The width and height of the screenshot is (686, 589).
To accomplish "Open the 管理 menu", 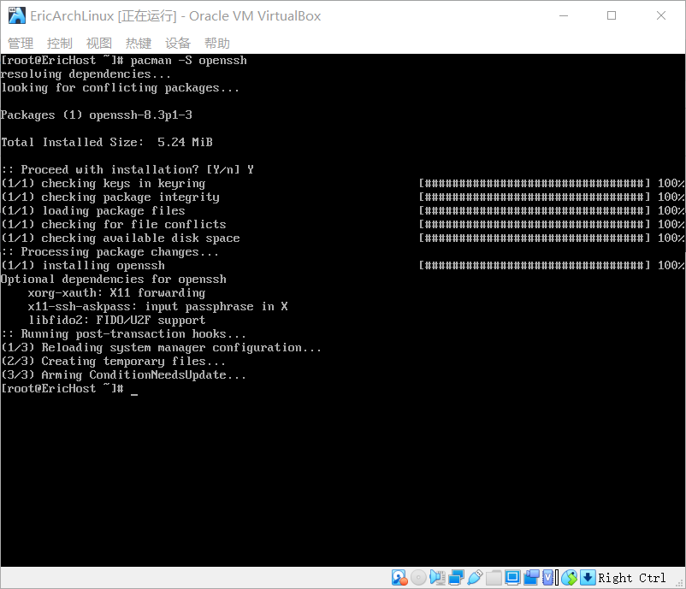I will coord(20,43).
